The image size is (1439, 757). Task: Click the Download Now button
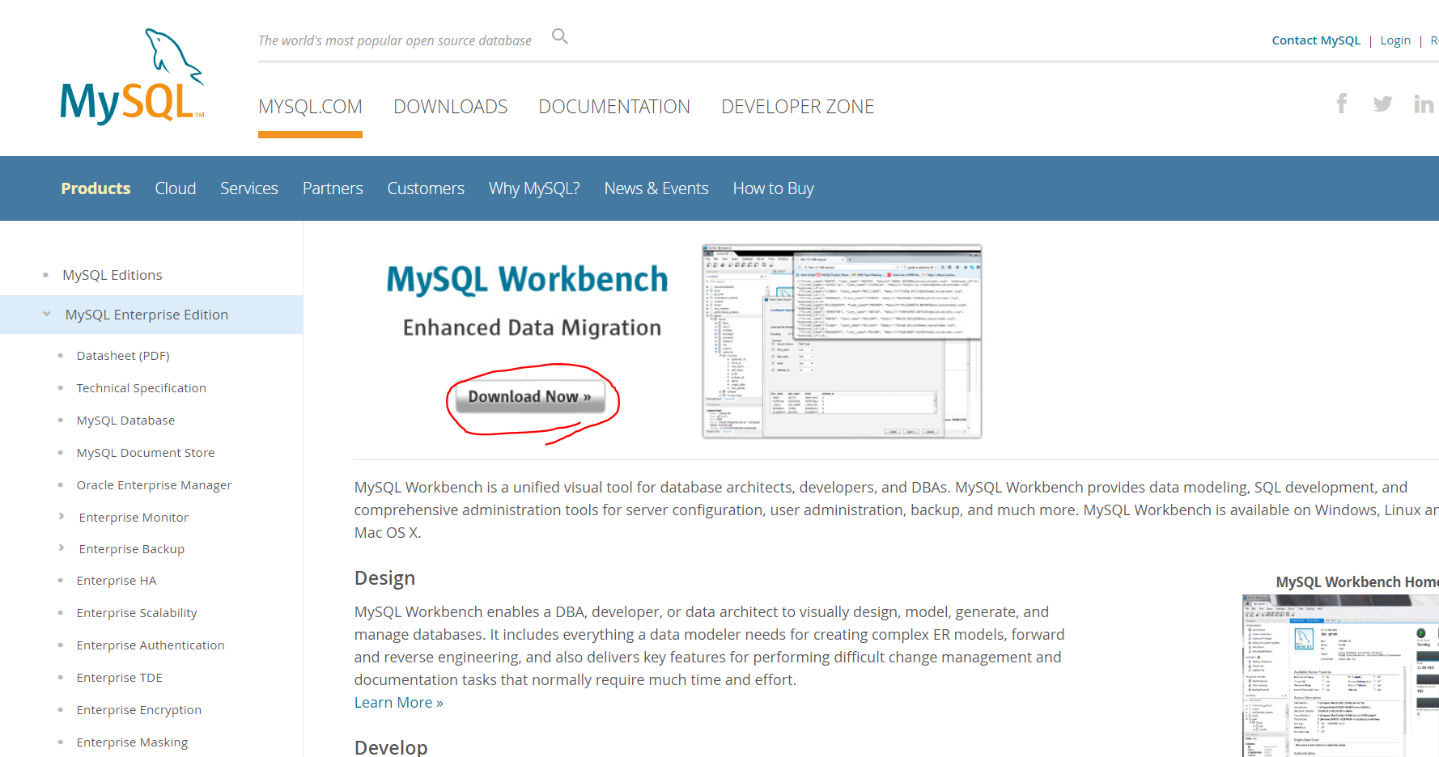coord(530,397)
